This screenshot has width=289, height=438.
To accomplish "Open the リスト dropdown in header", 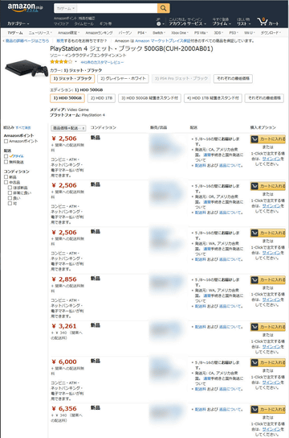I will 243,22.
